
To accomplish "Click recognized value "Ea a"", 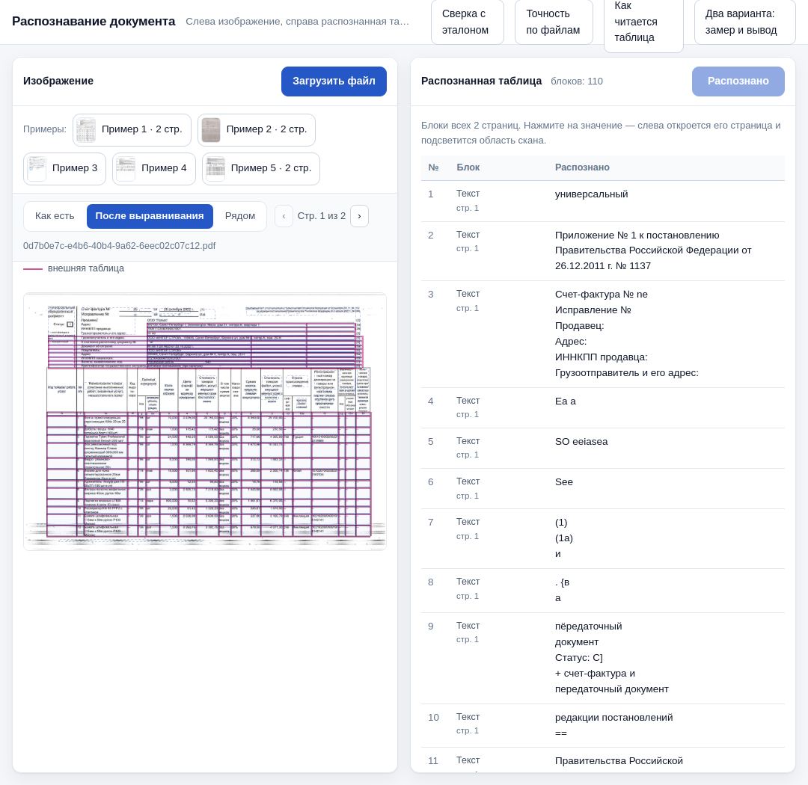I will [x=566, y=401].
